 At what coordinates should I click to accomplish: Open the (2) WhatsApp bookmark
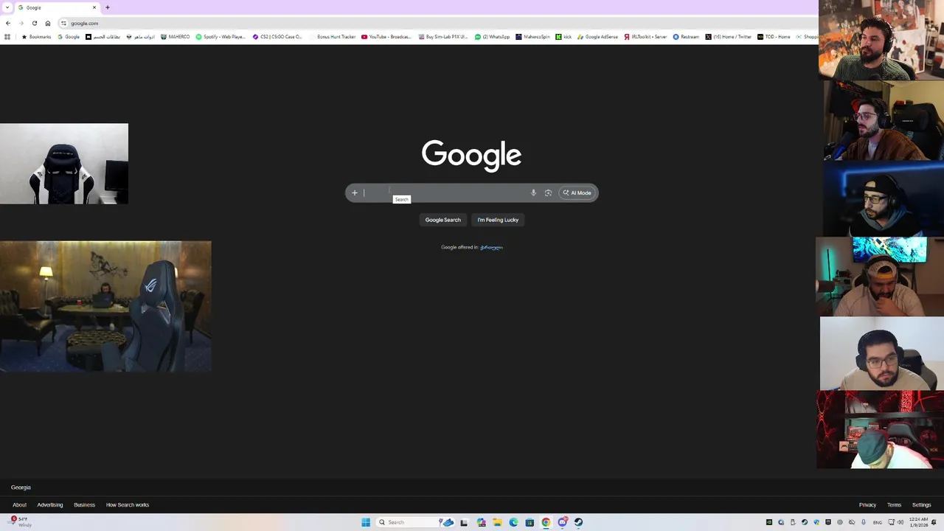click(x=492, y=37)
